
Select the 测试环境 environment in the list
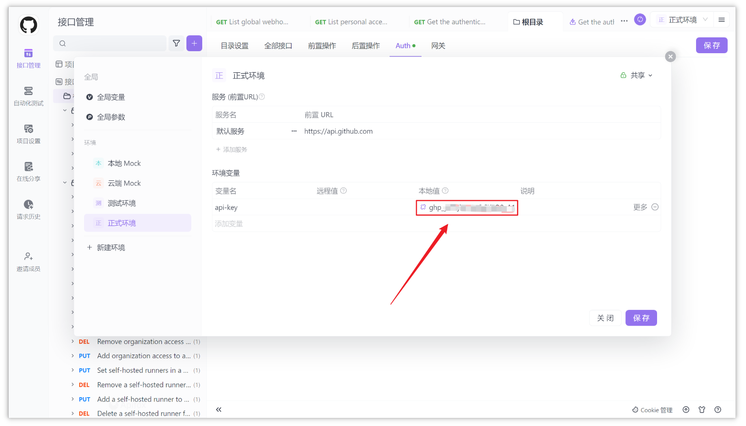click(123, 203)
